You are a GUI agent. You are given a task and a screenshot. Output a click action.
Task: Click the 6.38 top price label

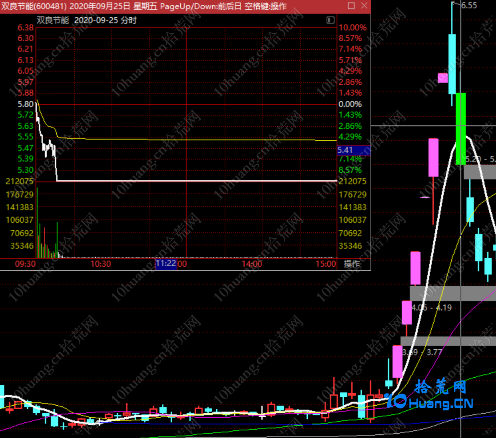(25, 28)
